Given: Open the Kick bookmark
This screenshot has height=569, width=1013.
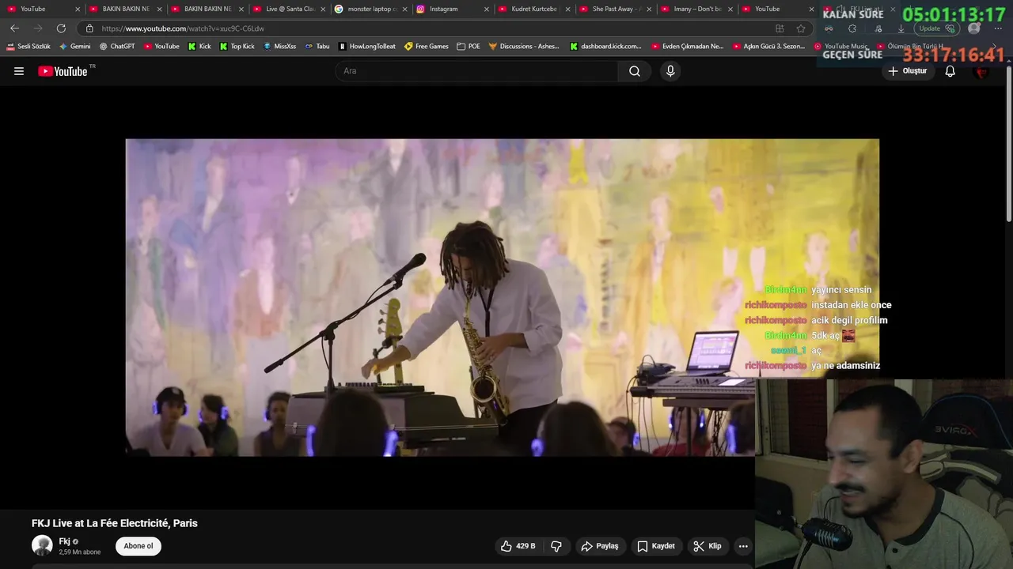Looking at the screenshot, I should [199, 47].
